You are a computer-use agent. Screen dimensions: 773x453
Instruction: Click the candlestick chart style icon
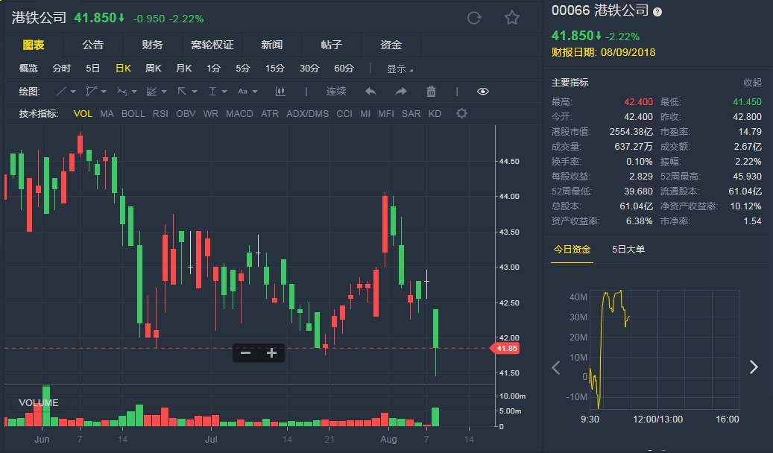280,91
